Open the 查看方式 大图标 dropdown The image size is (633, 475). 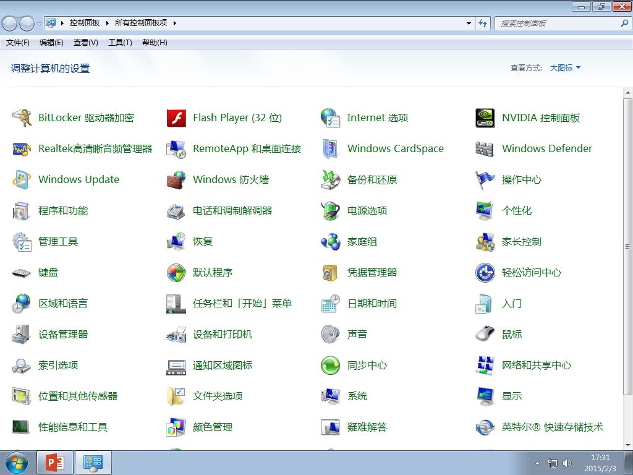(565, 68)
